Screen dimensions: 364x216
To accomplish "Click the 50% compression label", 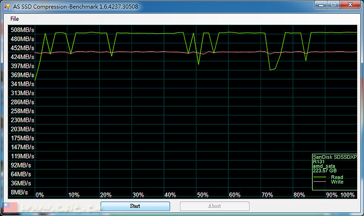I will point(203,195).
